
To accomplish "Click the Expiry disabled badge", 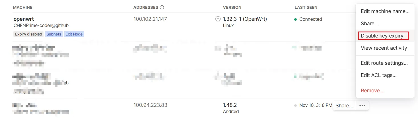I will tap(28, 34).
